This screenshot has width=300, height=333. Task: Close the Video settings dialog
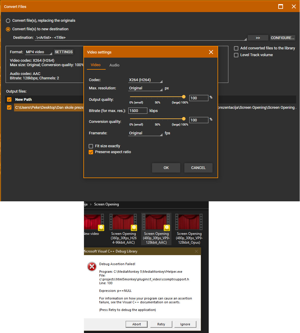click(211, 52)
